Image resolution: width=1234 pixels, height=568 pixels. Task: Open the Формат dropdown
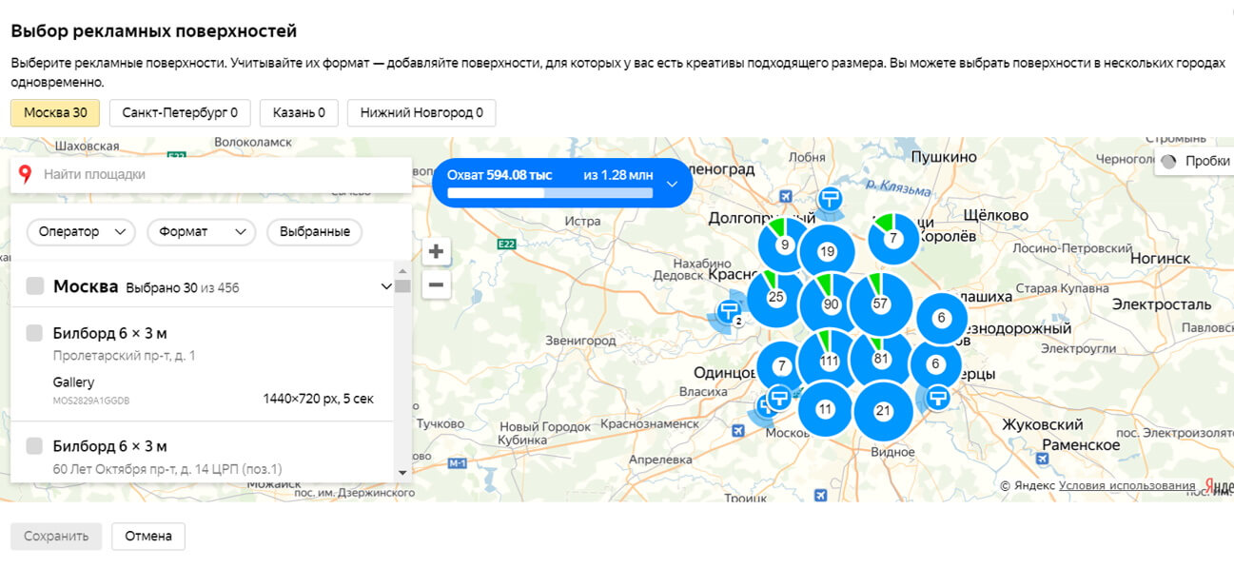[x=201, y=231]
